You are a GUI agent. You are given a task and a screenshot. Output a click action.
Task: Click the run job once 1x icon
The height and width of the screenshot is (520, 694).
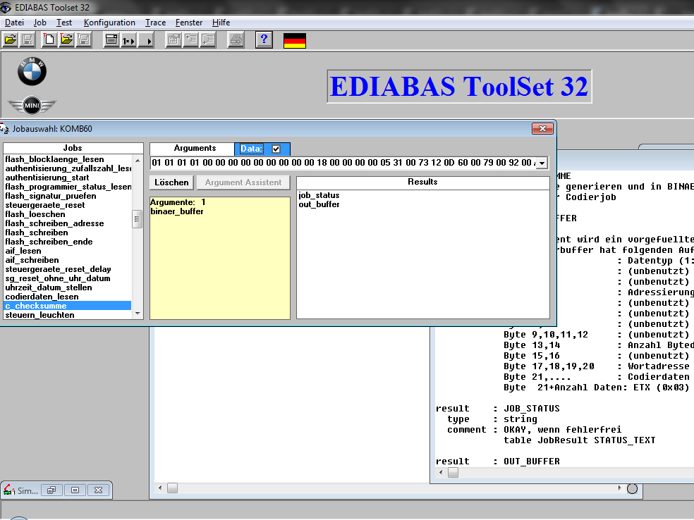(128, 39)
